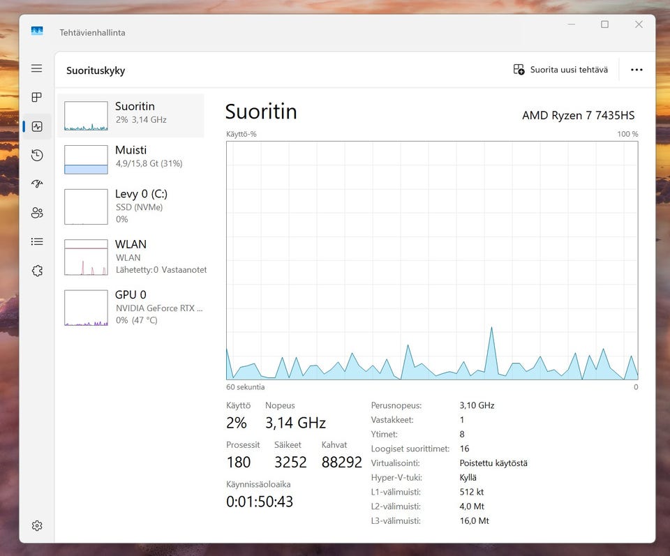Screen dimensions: 670x556
Task: Click the uptime value 0:01:50:43
Action: click(260, 502)
